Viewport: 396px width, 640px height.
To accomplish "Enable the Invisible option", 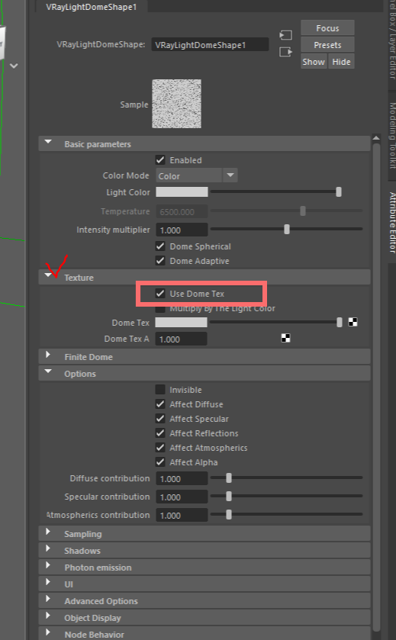I will pyautogui.click(x=160, y=389).
